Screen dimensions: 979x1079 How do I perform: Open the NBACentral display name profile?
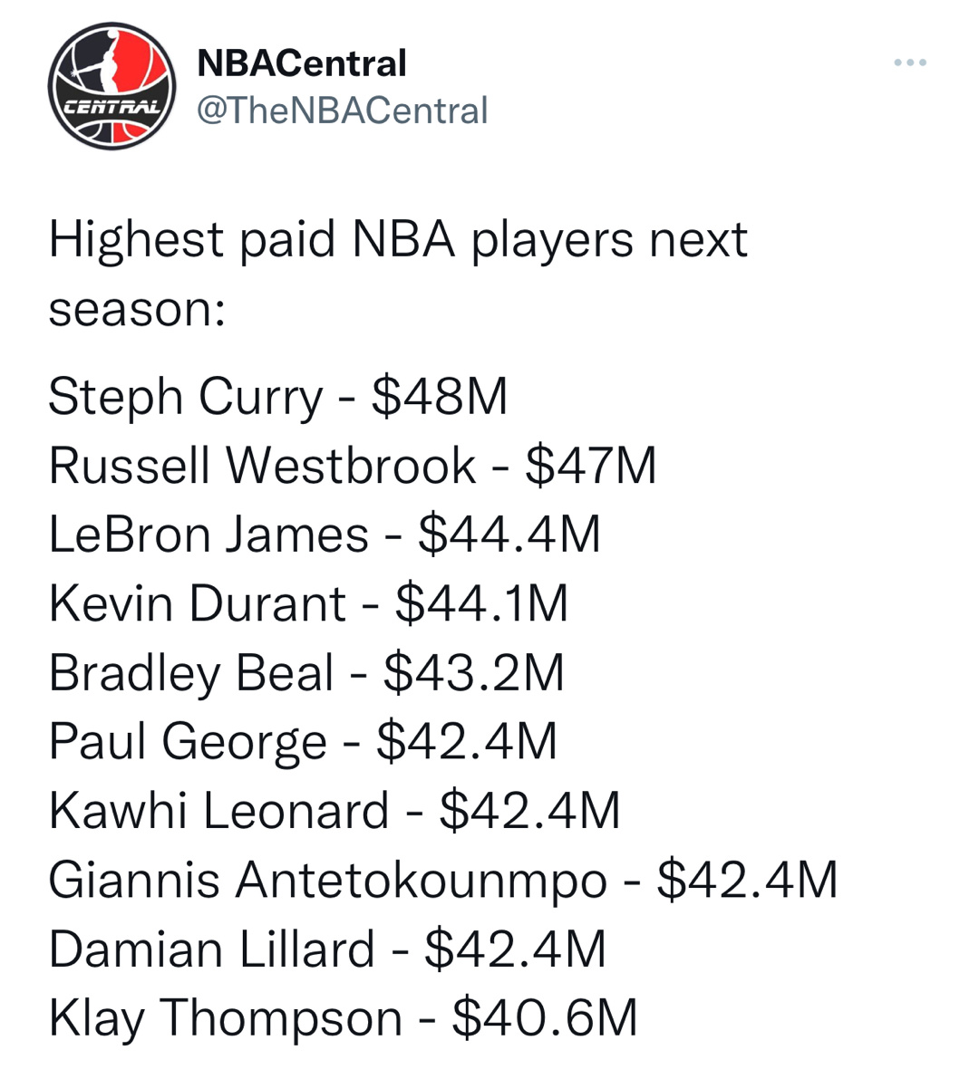point(302,63)
